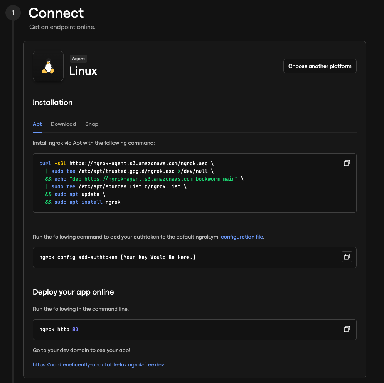Viewport: 384px width, 383px height.
Task: Click the Deploy your app online heading
Action: tap(73, 292)
